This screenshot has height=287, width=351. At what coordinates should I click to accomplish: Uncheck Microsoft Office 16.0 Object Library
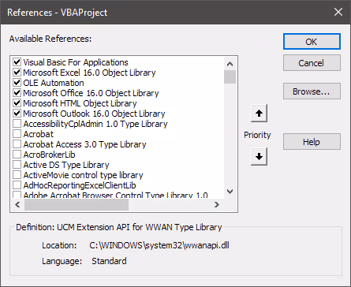17,93
